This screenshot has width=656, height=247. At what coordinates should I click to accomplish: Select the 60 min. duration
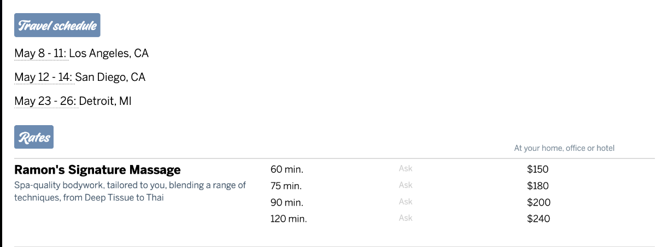287,169
